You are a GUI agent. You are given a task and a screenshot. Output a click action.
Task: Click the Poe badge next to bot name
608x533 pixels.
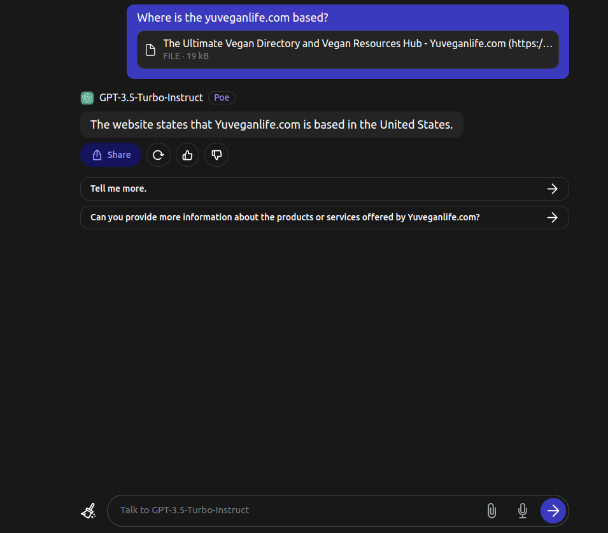pyautogui.click(x=222, y=98)
